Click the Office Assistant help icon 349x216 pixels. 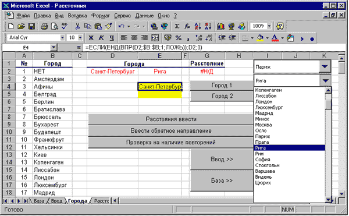(280, 26)
